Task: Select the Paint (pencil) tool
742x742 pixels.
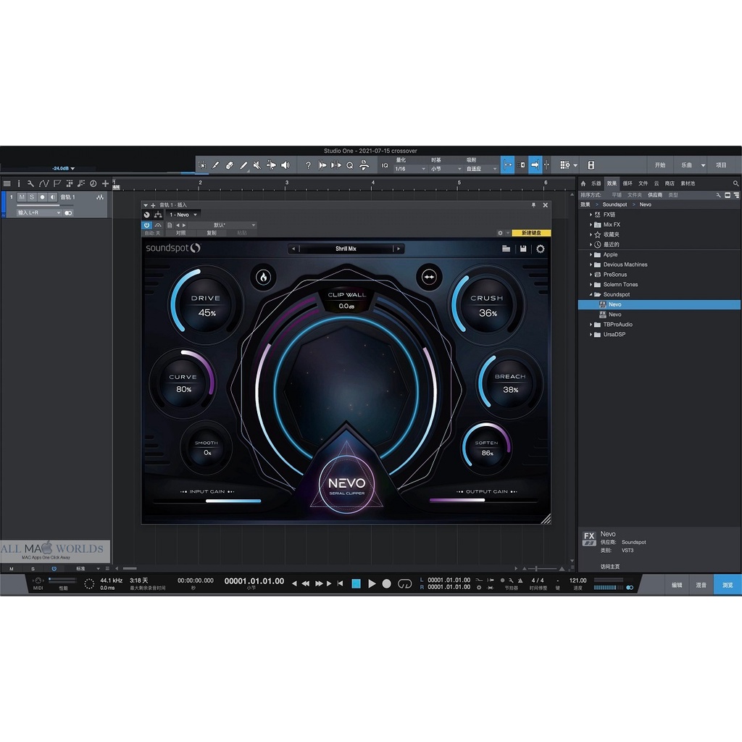Action: 243,165
